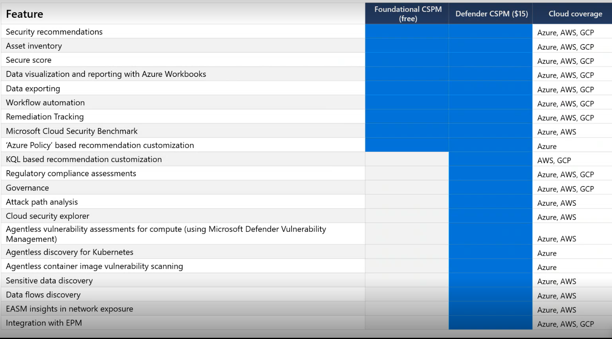Select 'Azure, AWS' coverage for Agentless vulnerability assessments

556,239
